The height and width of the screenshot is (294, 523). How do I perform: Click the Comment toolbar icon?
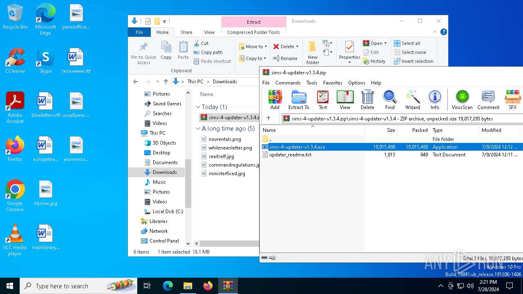click(488, 100)
